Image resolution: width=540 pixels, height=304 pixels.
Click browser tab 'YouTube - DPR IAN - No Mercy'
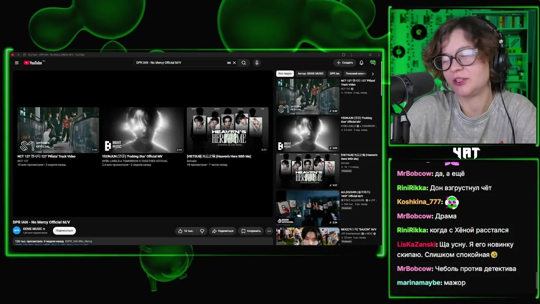pos(56,55)
